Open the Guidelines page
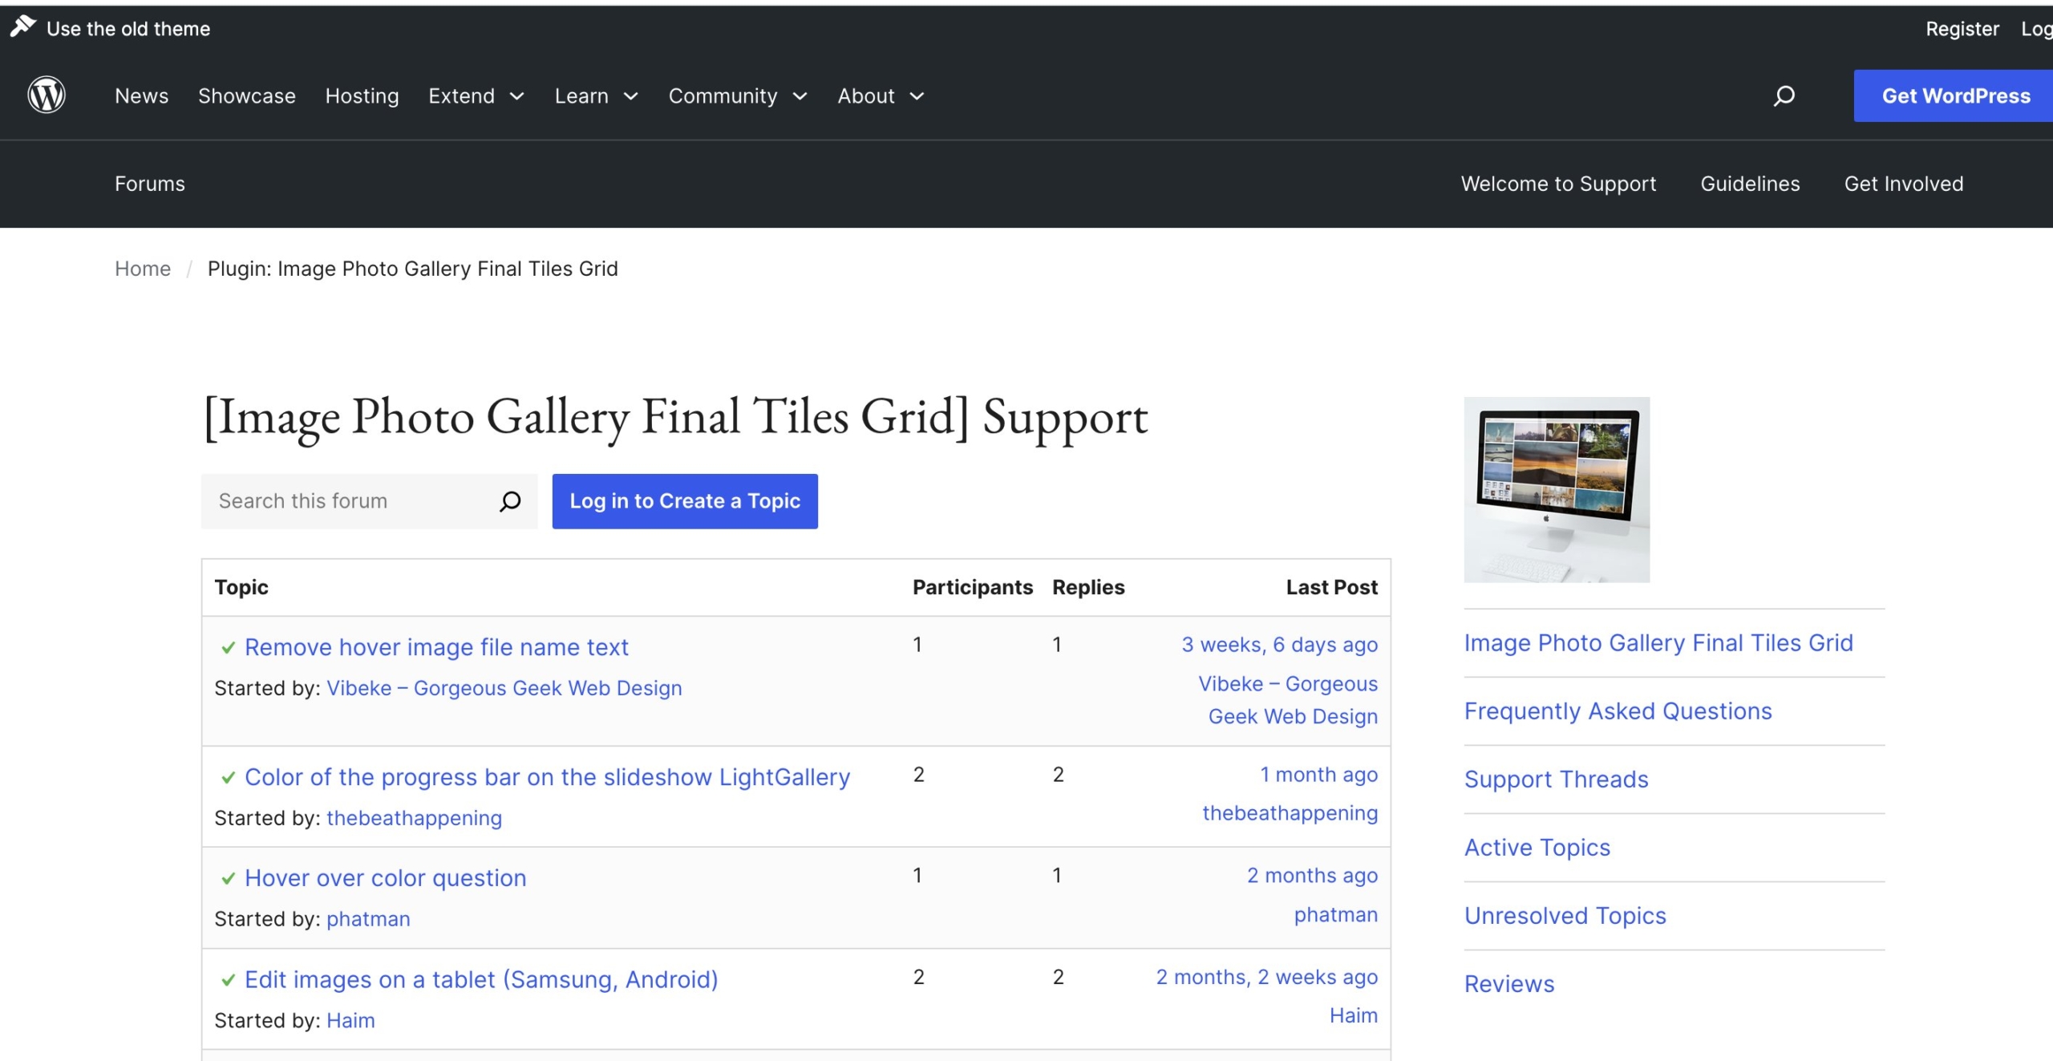Viewport: 2053px width, 1061px height. tap(1750, 184)
